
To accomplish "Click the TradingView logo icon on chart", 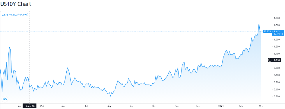I will pyautogui.click(x=5, y=99).
